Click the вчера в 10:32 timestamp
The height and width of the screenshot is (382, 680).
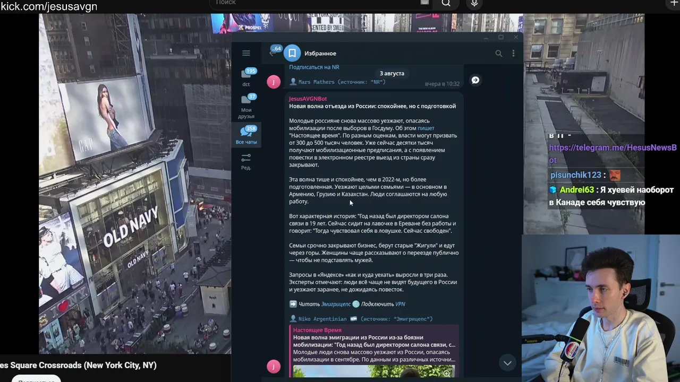[x=442, y=84]
